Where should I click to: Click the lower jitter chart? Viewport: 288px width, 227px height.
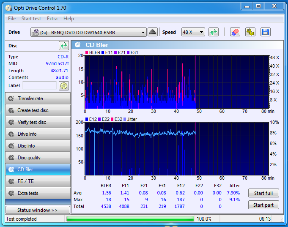coord(177,148)
